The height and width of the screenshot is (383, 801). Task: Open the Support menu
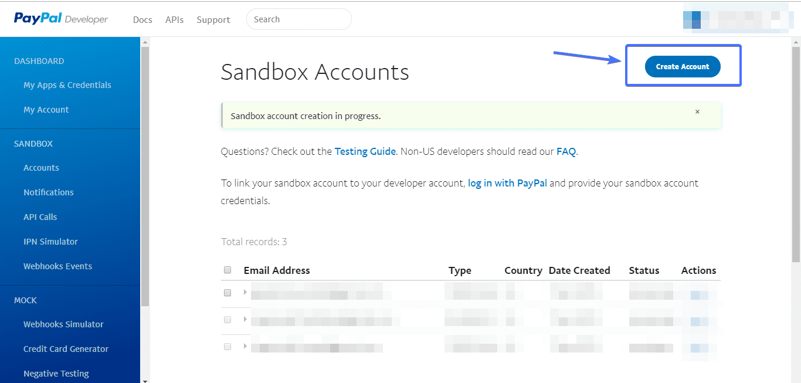tap(213, 19)
